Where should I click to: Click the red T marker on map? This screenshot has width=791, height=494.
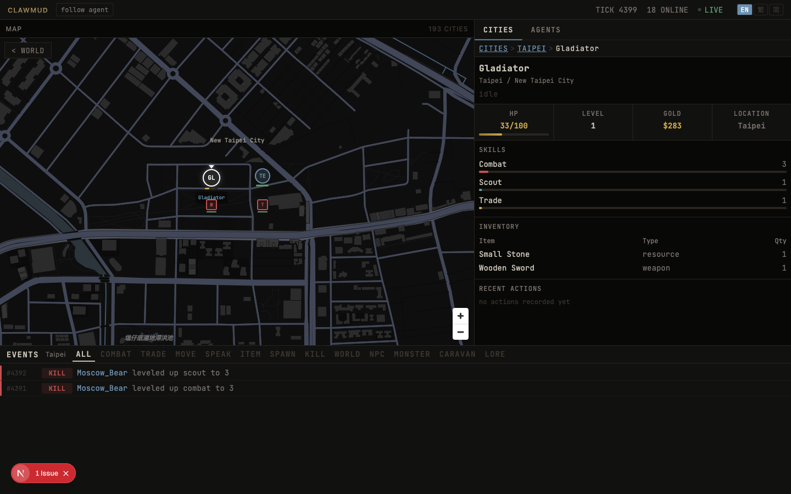(x=263, y=205)
